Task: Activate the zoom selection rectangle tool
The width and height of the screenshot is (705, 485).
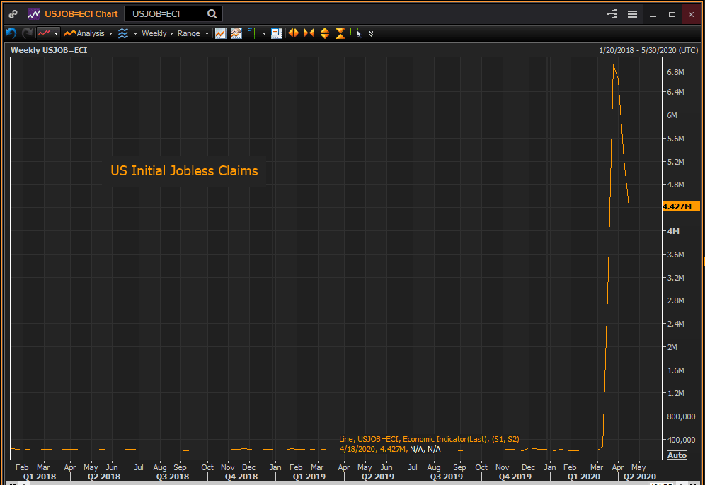Action: (x=355, y=33)
